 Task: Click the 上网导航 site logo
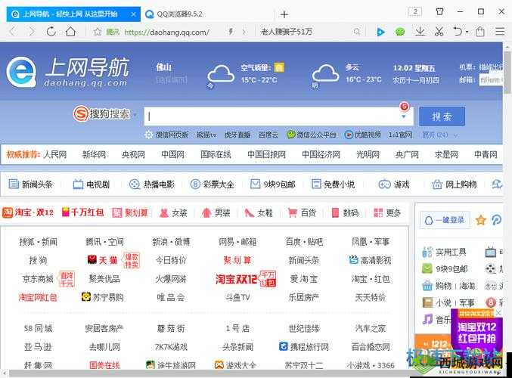(67, 73)
